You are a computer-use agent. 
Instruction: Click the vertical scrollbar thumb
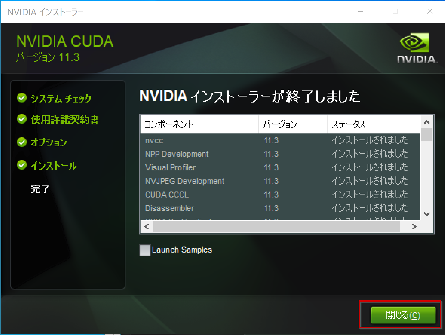point(427,135)
